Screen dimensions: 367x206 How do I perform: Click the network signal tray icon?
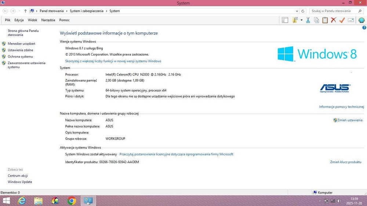pos(333,201)
